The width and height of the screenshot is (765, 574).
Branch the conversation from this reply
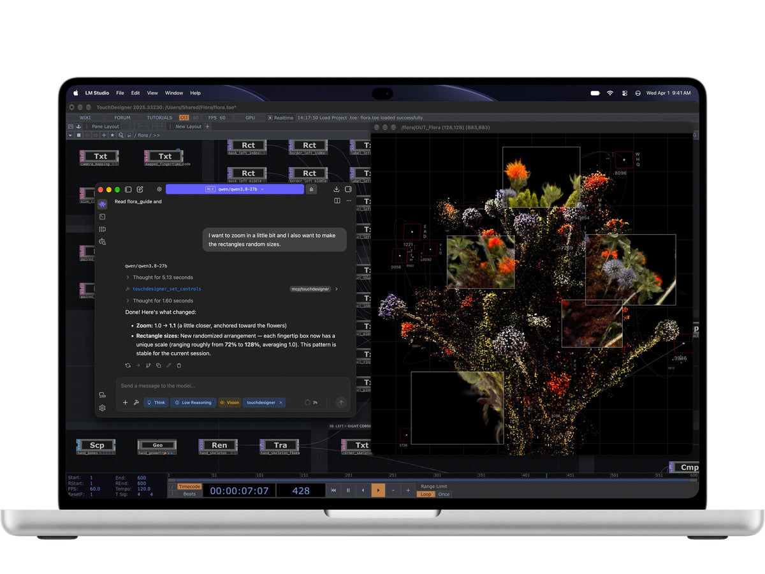(148, 365)
